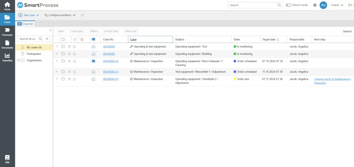Click the info icon for case 40349006
Viewport: 354px width, 167px height.
(x=74, y=54)
